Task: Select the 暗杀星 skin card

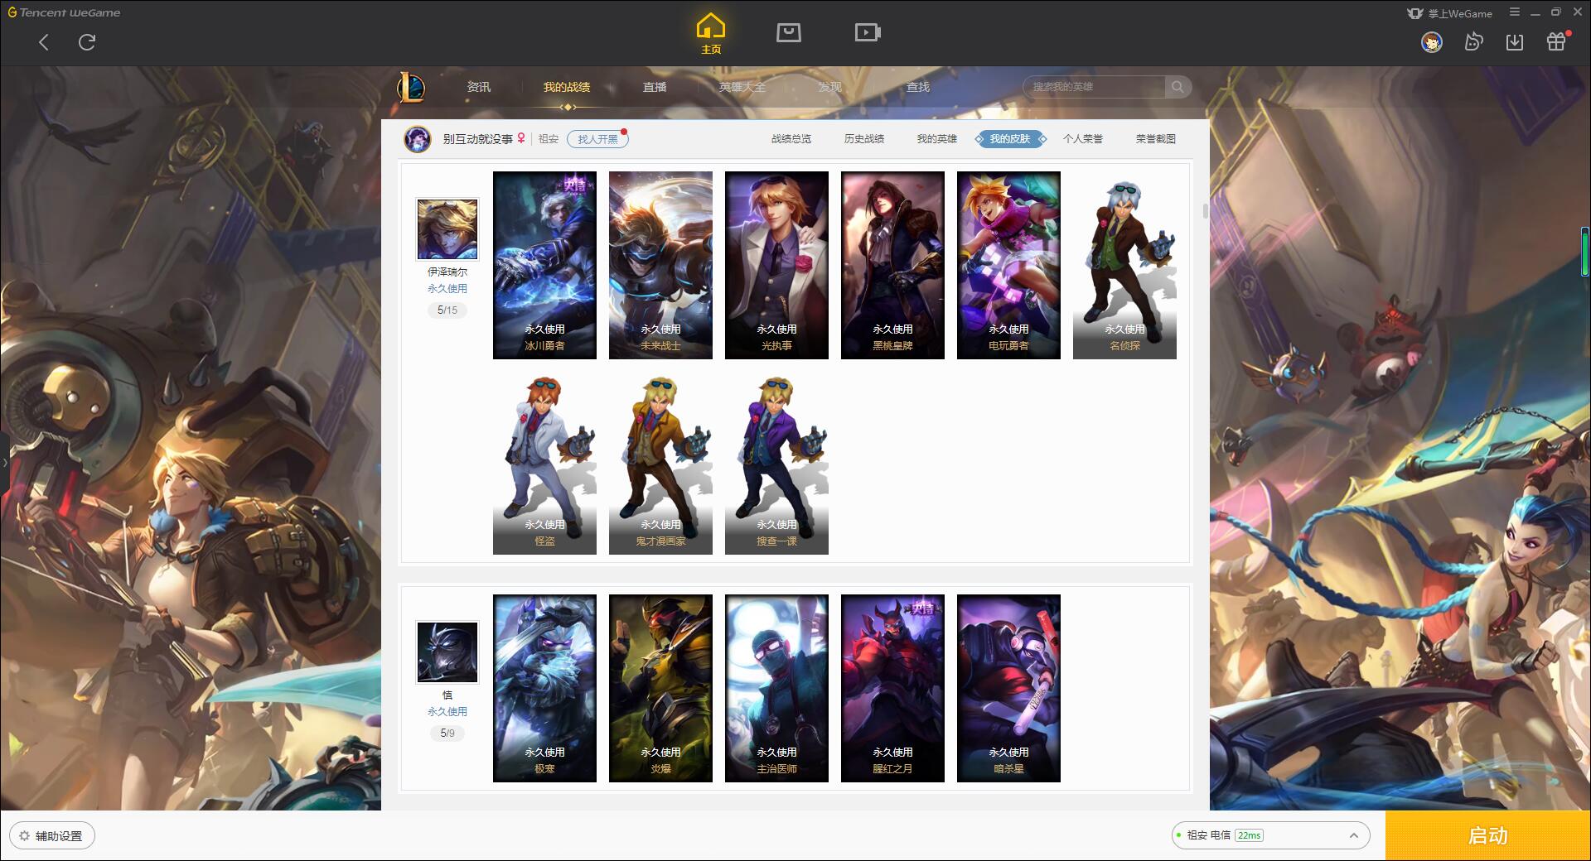Action: tap(1008, 688)
